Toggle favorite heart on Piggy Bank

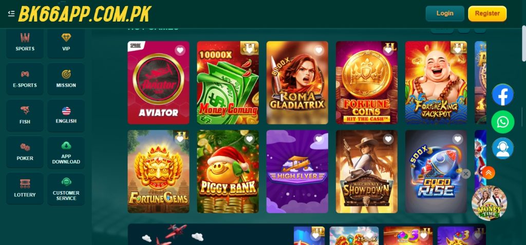click(x=249, y=139)
